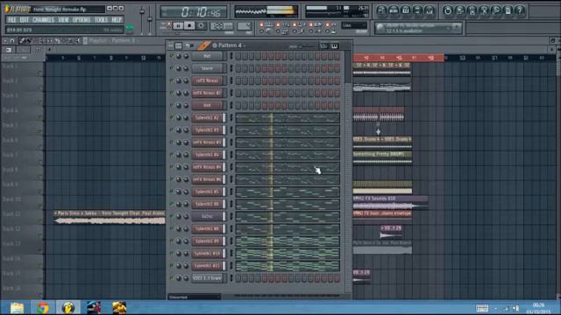Select the Here Tonight audio clip in playlist
The height and width of the screenshot is (315, 561).
pos(110,217)
